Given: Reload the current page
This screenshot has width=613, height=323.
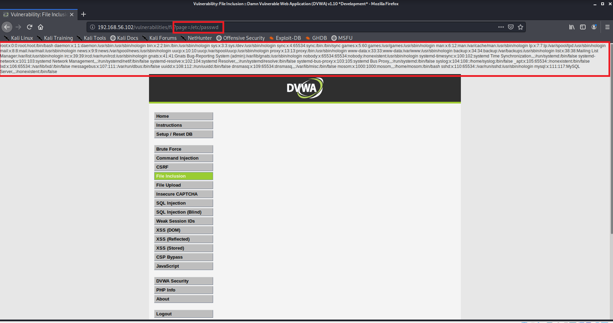Looking at the screenshot, I should (x=29, y=27).
